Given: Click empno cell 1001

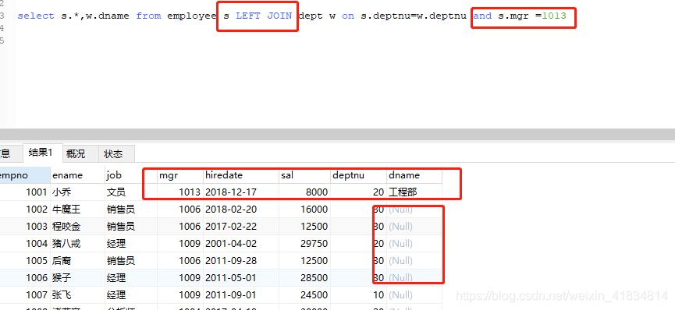Looking at the screenshot, I should (x=25, y=192).
